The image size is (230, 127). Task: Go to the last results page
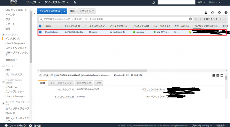224,19
